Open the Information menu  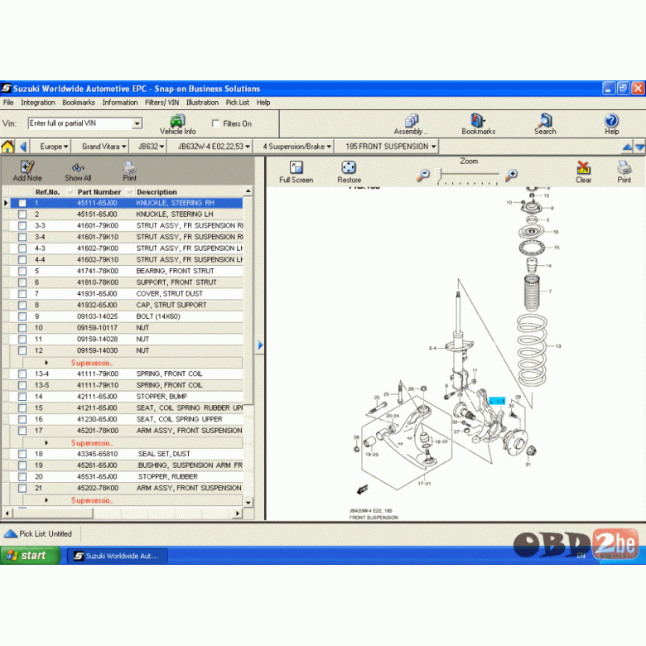pos(120,103)
